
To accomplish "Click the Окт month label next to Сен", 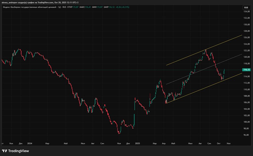I will [x=219, y=143].
